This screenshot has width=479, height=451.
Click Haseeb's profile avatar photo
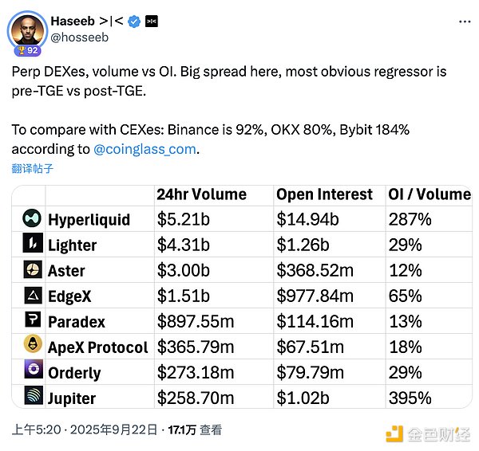click(x=27, y=30)
